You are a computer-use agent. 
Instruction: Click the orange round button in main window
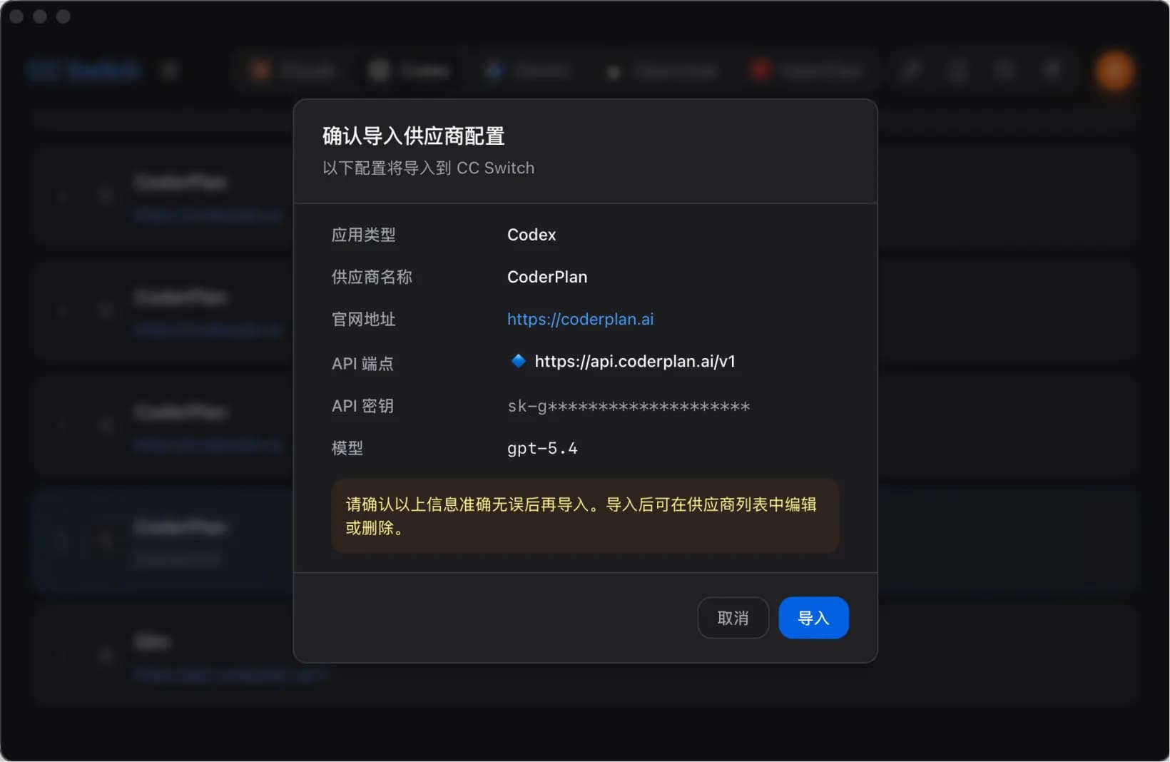tap(1114, 71)
